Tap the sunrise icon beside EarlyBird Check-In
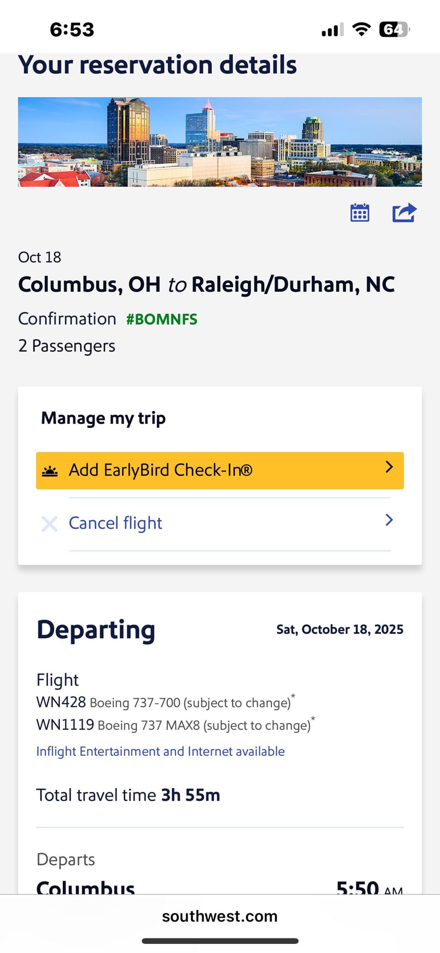The image size is (440, 953). [x=50, y=471]
